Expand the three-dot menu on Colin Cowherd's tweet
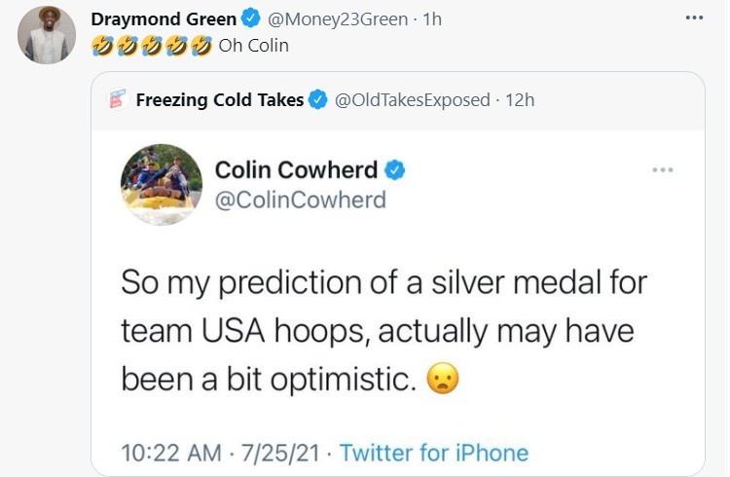This screenshot has width=730, height=477. click(x=663, y=170)
